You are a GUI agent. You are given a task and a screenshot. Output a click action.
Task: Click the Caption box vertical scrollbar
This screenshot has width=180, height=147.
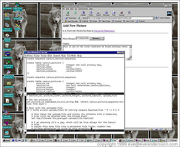[131, 51]
